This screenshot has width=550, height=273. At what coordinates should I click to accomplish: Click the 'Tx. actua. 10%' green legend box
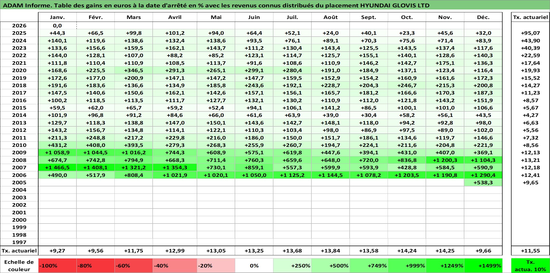click(x=530, y=265)
